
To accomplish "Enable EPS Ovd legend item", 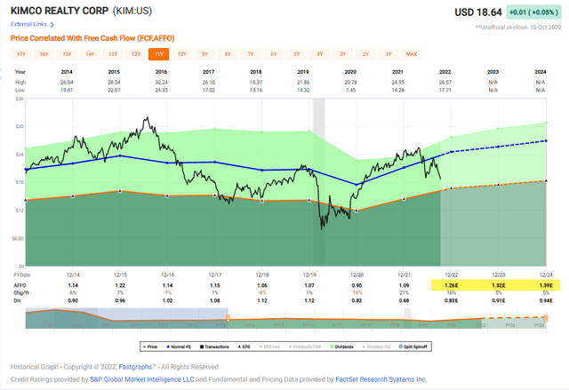I will coord(269,346).
